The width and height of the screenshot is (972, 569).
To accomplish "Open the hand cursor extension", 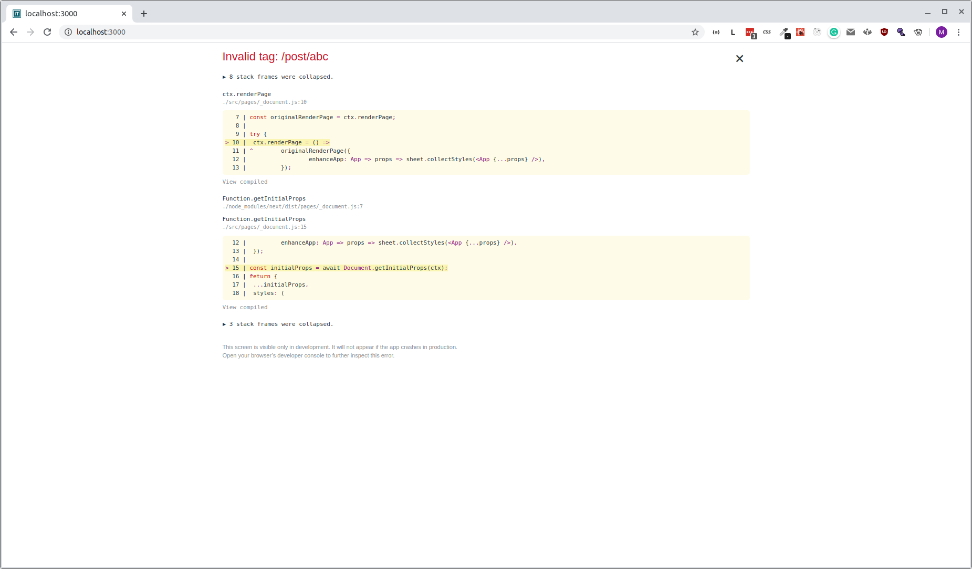I will pyautogui.click(x=918, y=32).
